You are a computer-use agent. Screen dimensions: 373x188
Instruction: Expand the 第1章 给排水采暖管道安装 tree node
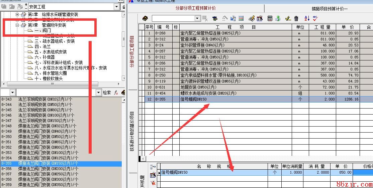[x=17, y=15]
